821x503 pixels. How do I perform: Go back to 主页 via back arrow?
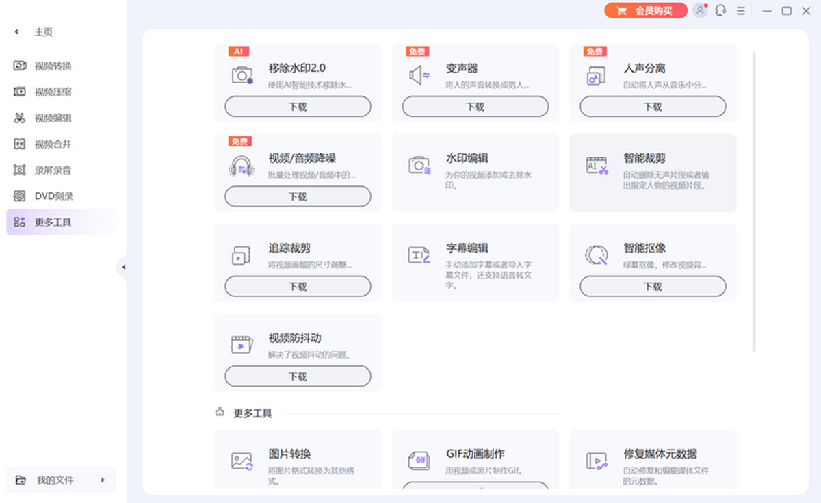[x=17, y=32]
